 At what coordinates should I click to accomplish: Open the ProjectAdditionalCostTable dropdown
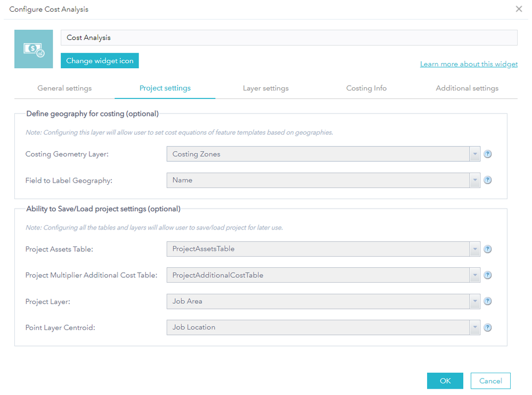tap(474, 275)
